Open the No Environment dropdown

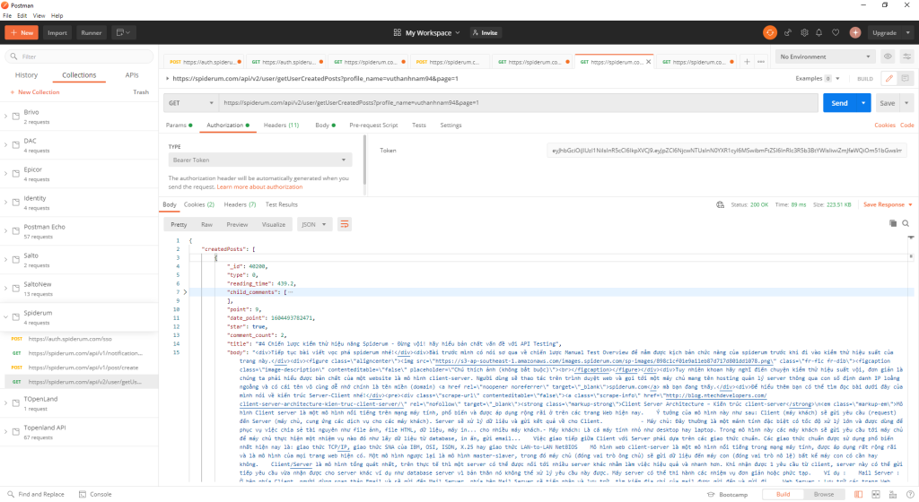pyautogui.click(x=826, y=56)
